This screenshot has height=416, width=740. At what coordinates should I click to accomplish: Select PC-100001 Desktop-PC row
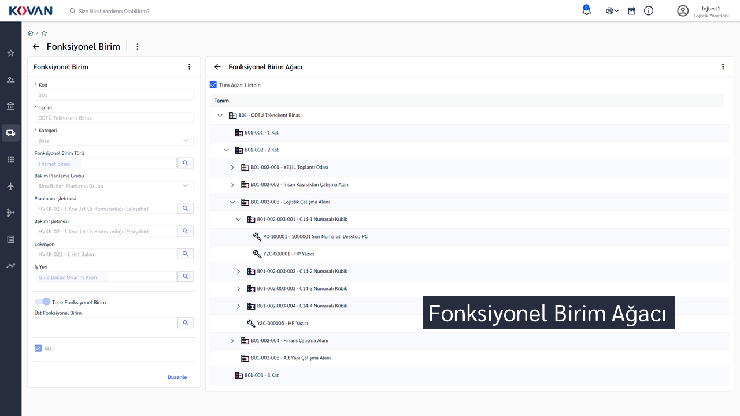tap(469, 237)
